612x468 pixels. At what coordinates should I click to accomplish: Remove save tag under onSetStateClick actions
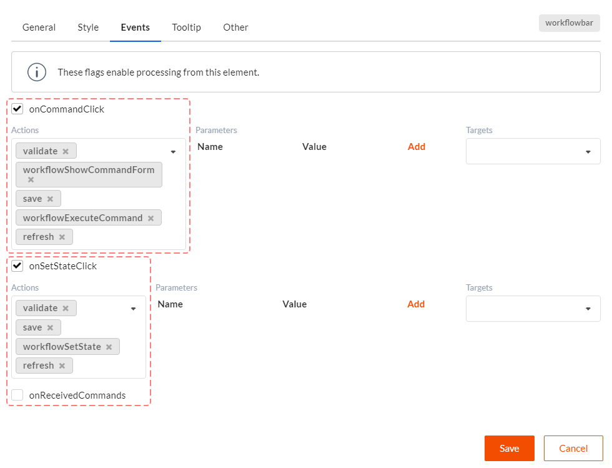[x=50, y=328]
